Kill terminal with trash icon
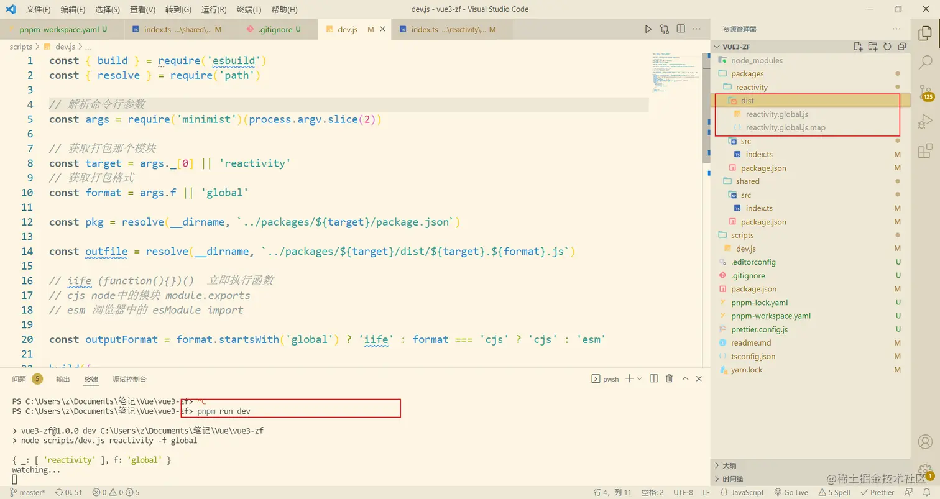The width and height of the screenshot is (940, 499). click(670, 378)
